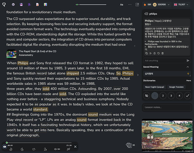Open the three-dots more options menu

click(130, 5)
